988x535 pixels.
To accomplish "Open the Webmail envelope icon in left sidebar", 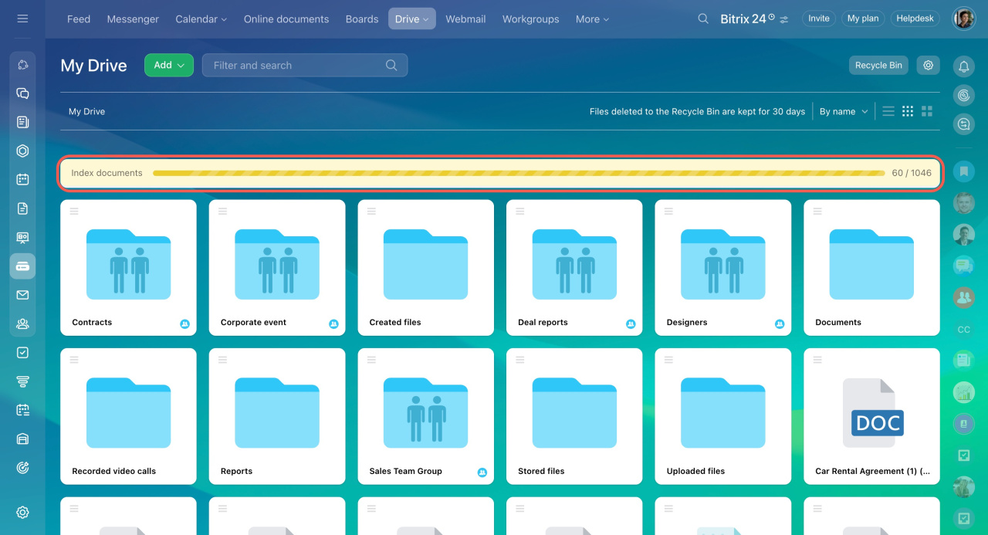I will (22, 295).
